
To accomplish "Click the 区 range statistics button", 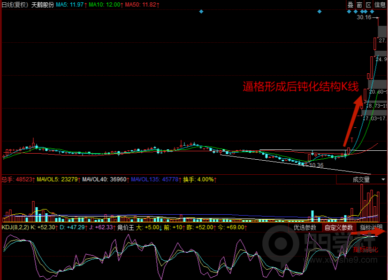I will click(368, 5).
